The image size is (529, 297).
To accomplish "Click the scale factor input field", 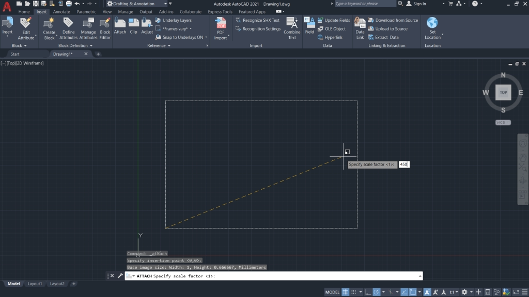I will [404, 164].
